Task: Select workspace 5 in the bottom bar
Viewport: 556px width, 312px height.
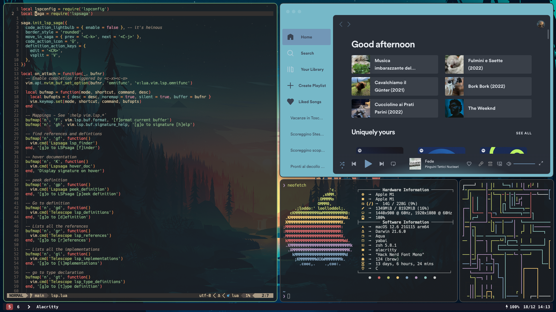Action: 10,307
